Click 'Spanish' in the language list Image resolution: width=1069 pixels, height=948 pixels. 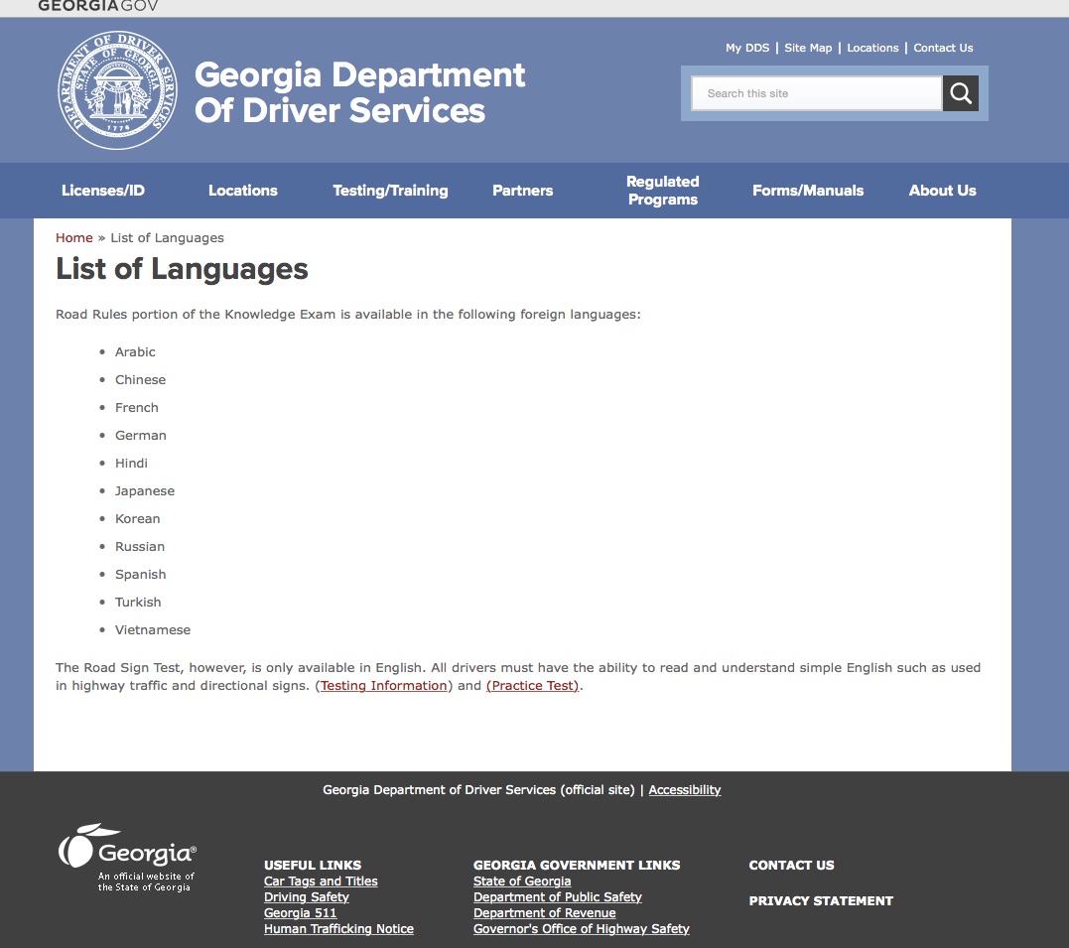click(x=140, y=574)
